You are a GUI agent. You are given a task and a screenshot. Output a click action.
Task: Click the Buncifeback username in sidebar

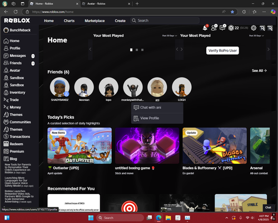coord(20,30)
